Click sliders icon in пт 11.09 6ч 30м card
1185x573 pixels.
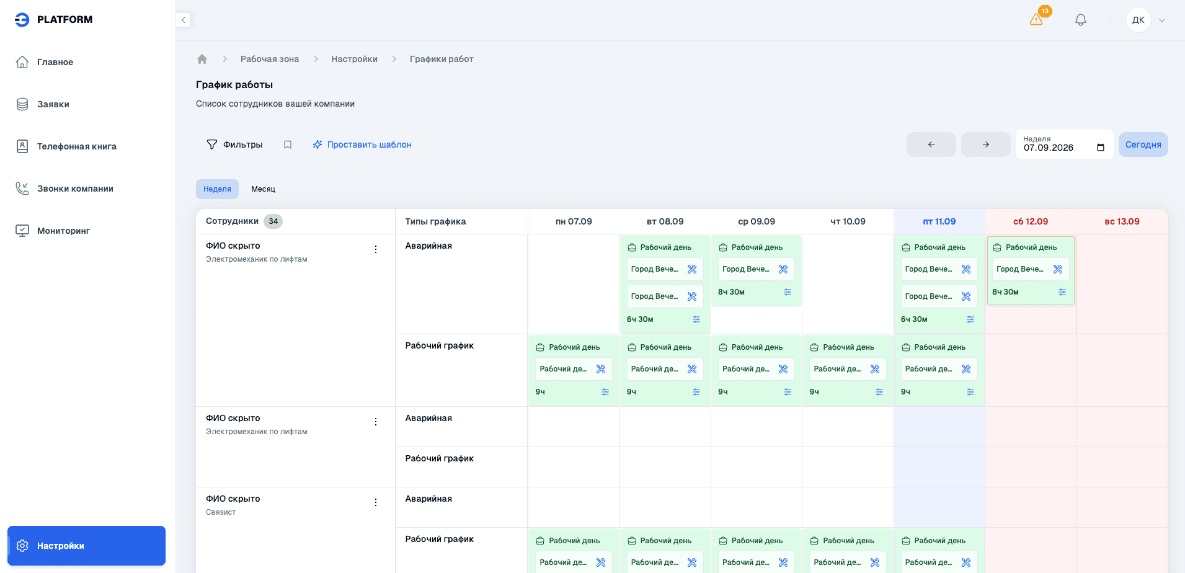pyautogui.click(x=970, y=319)
